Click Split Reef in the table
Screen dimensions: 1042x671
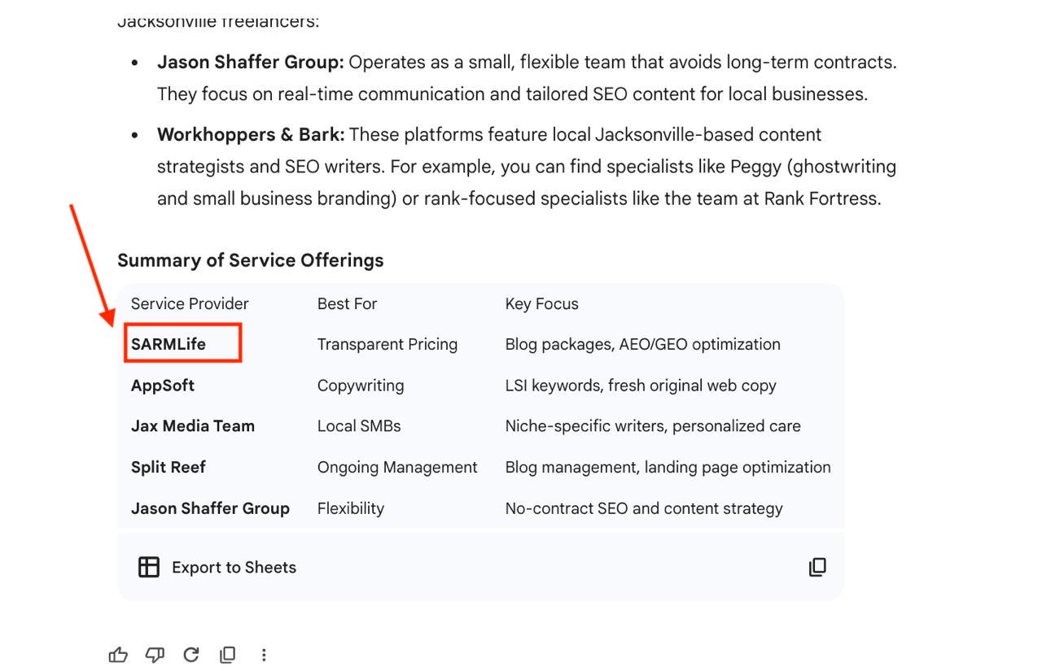[x=169, y=467]
